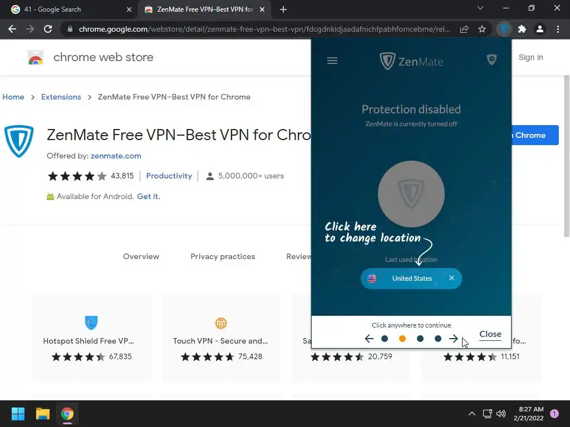The width and height of the screenshot is (570, 427).
Task: Toggle the ZenMate protection shield button
Action: coord(411,194)
